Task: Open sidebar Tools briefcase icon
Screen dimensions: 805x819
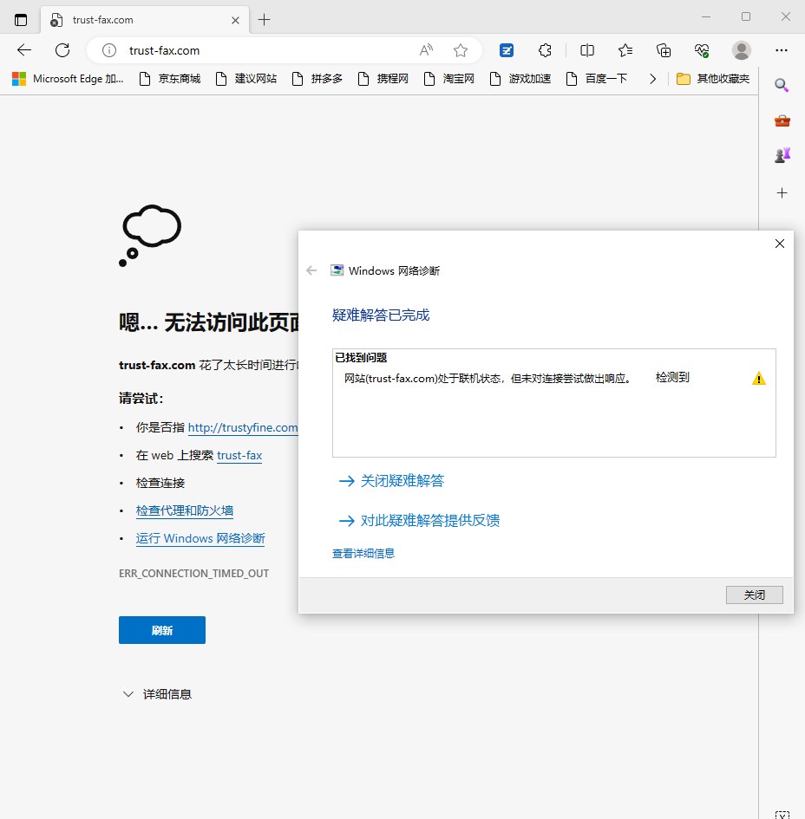Action: (782, 120)
